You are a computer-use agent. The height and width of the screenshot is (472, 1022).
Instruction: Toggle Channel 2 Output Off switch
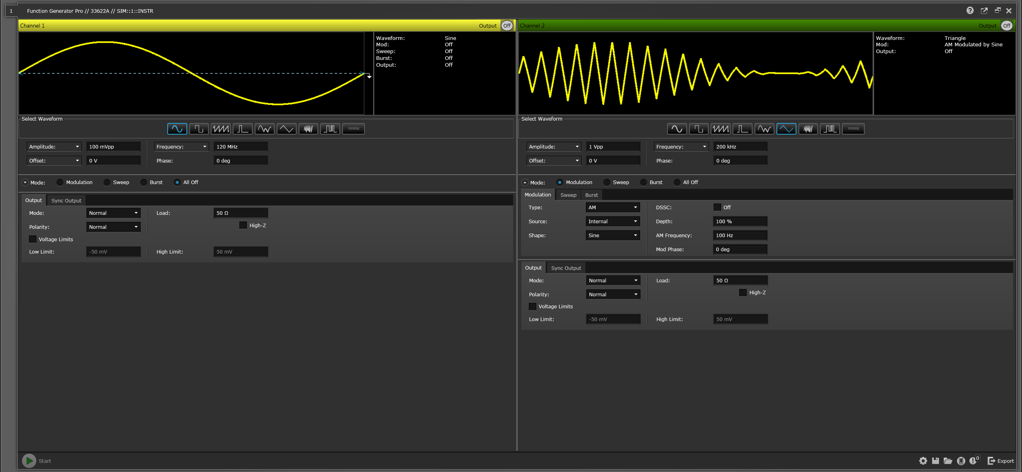point(1007,26)
